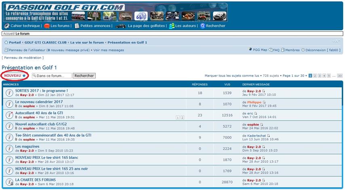Click unread announcement icon of Autocollant 40 Ans
The image size is (345, 190).
pos(9,115)
